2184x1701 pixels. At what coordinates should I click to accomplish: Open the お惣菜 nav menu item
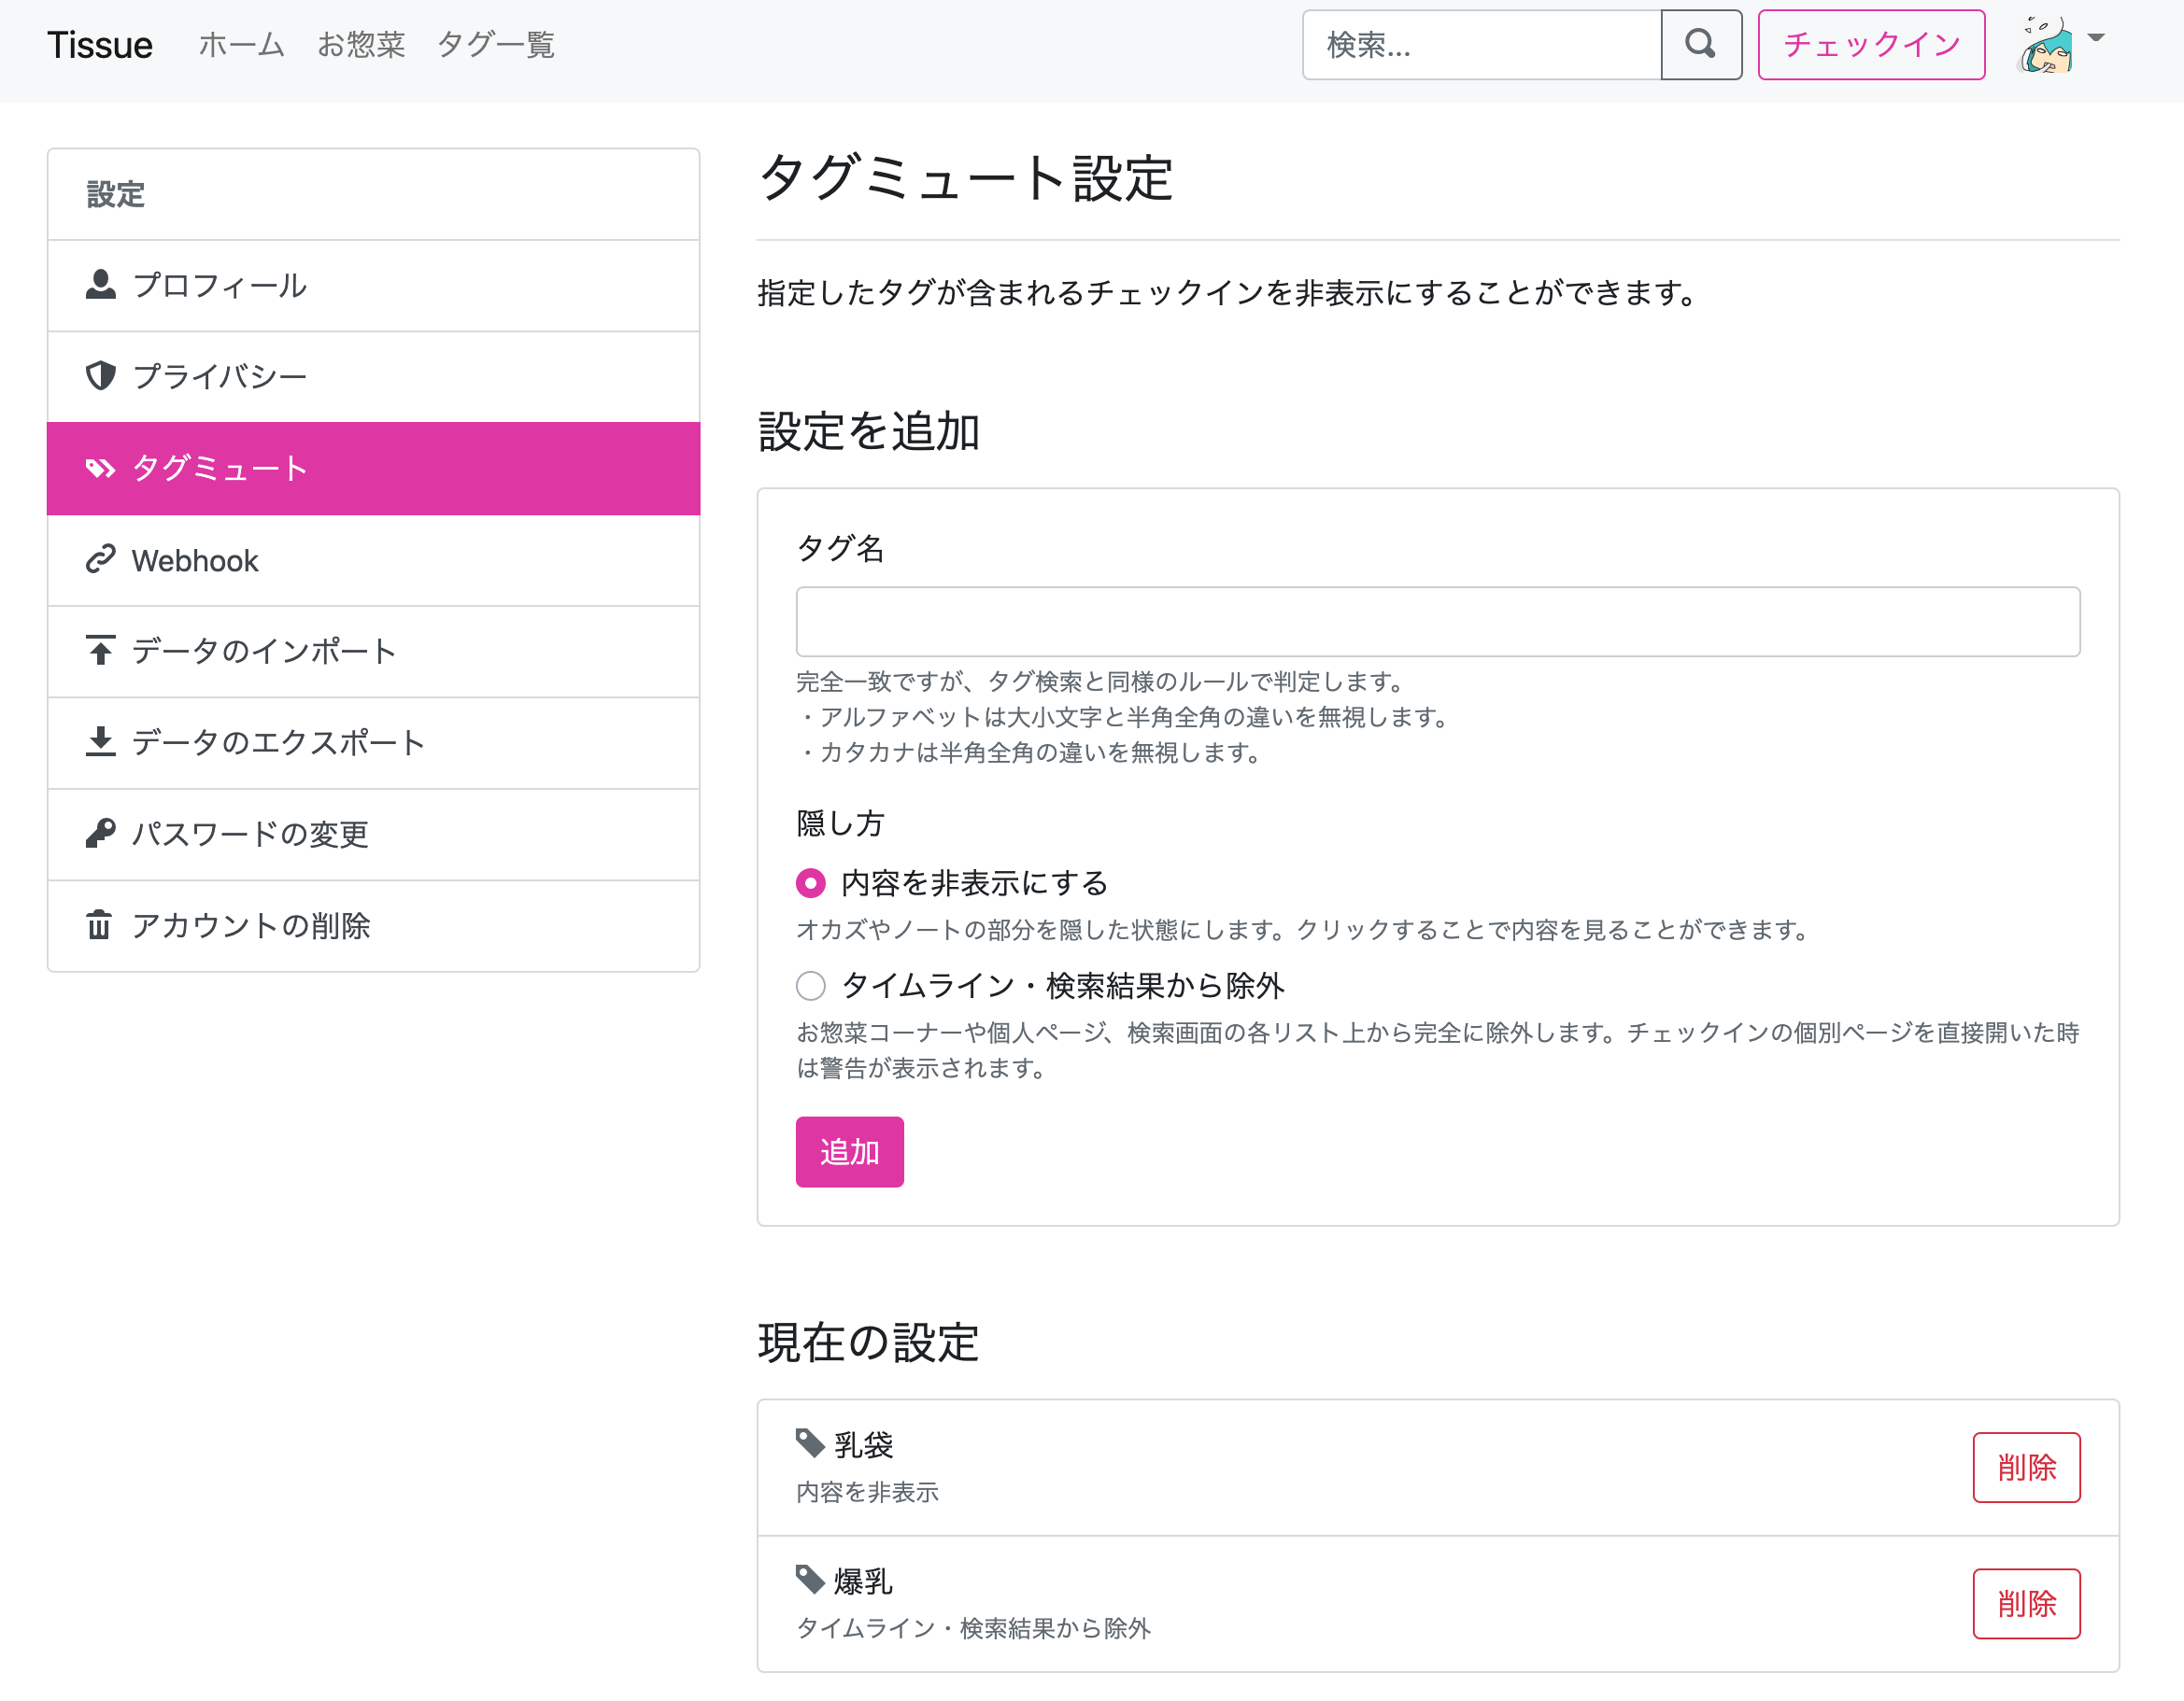point(360,45)
